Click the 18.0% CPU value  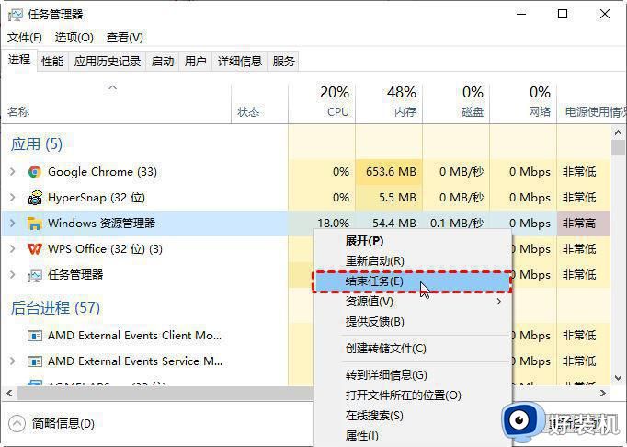[x=333, y=223]
